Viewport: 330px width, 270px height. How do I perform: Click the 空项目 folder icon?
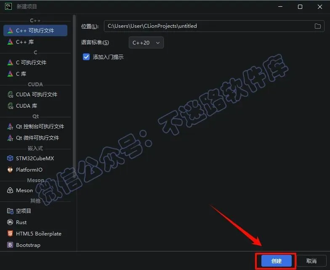pyautogui.click(x=10, y=211)
